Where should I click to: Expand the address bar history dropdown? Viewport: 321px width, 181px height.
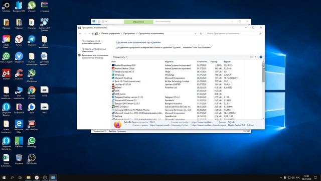(x=196, y=34)
